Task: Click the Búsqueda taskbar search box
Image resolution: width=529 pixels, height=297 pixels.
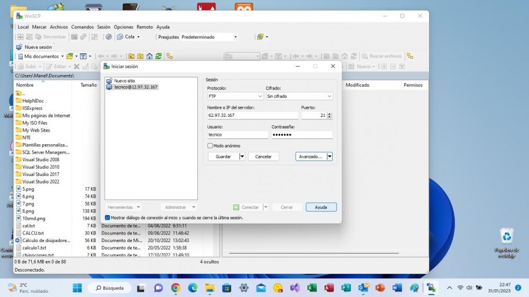Action: (x=110, y=288)
